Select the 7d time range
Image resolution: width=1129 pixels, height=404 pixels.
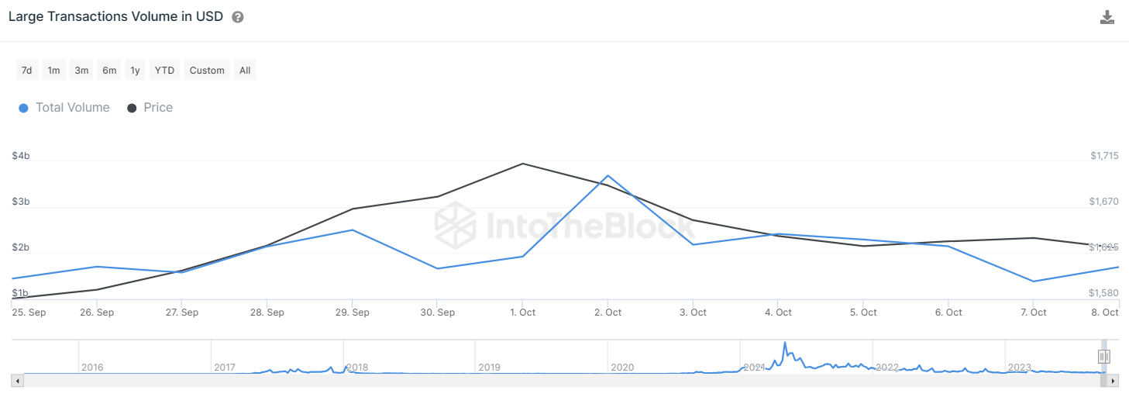coord(26,71)
